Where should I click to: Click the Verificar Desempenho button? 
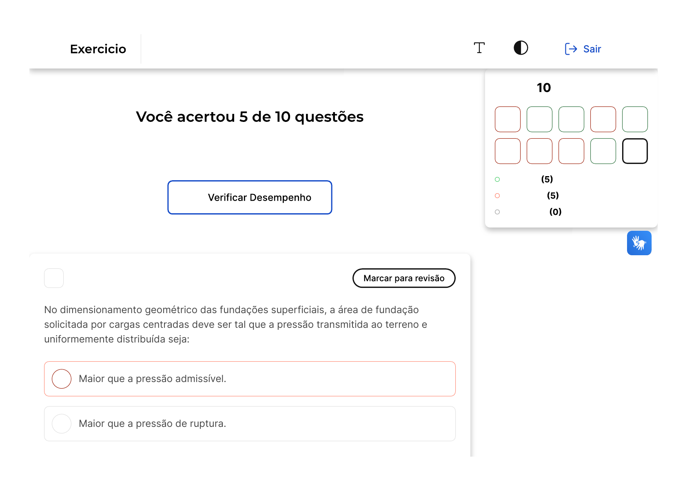coord(250,197)
